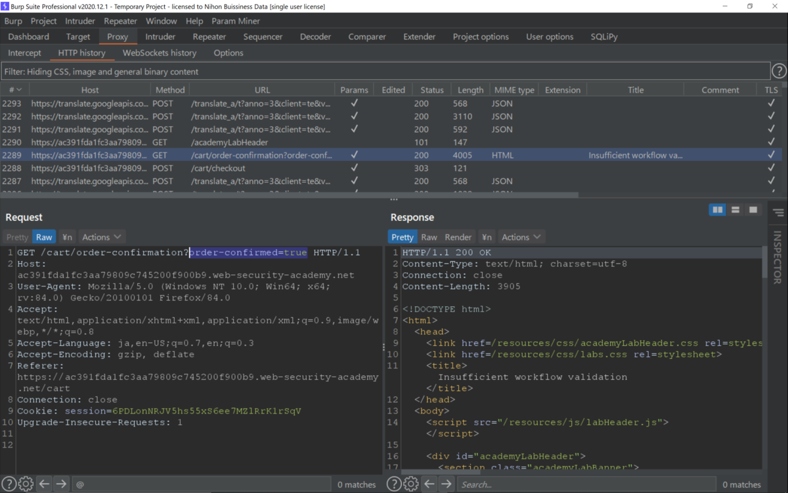Open the Help menu

point(194,21)
